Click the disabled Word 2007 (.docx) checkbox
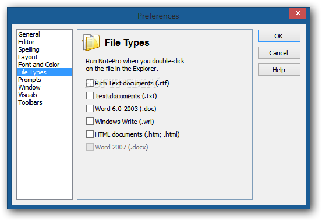Screen dimensions: 322x221 90,147
